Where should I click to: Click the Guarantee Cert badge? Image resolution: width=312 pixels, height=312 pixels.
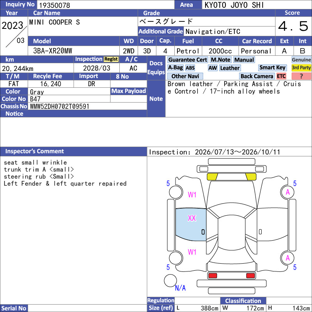[x=188, y=60]
